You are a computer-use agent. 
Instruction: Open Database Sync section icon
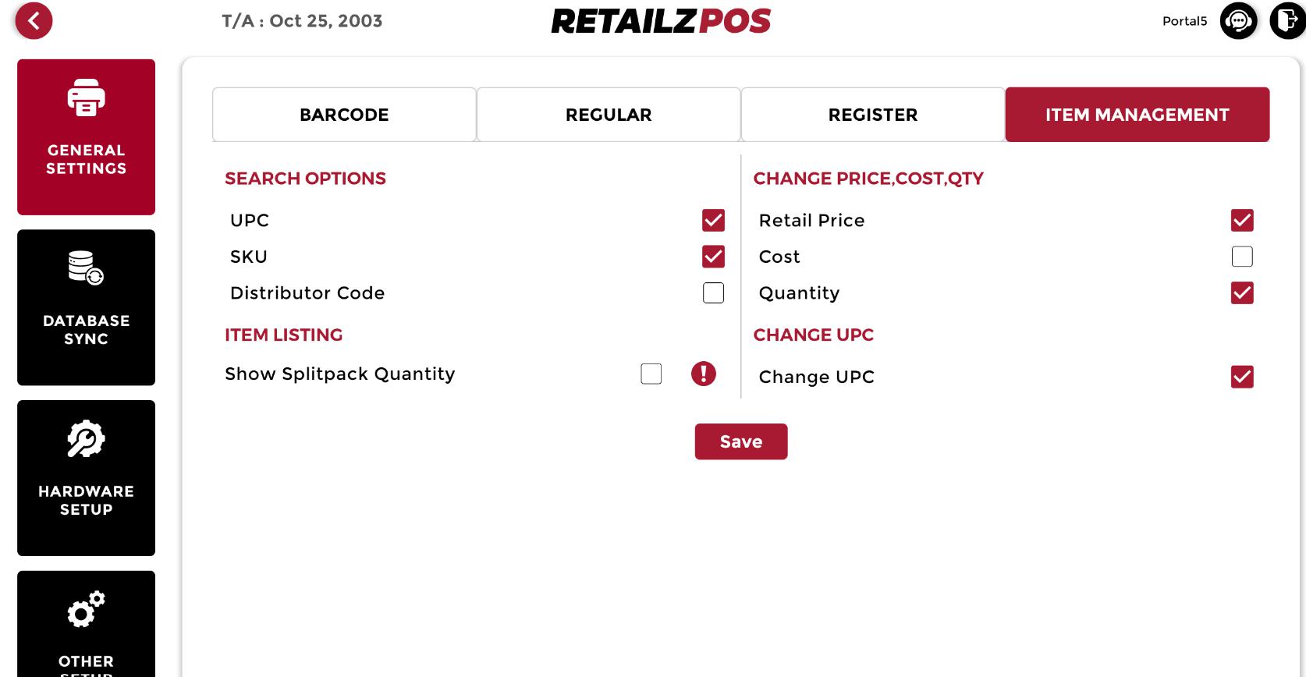coord(86,268)
